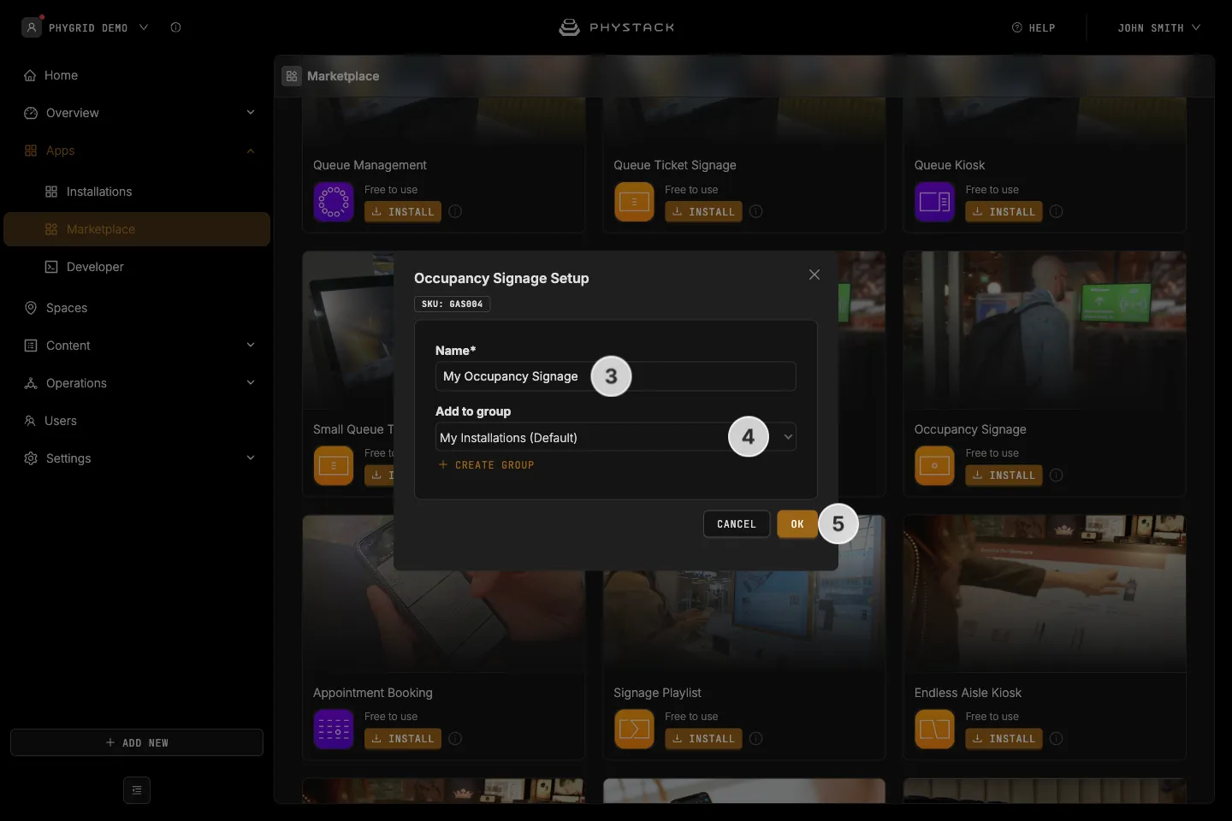This screenshot has height=821, width=1232.
Task: Expand the Content sidebar section
Action: [x=251, y=346]
